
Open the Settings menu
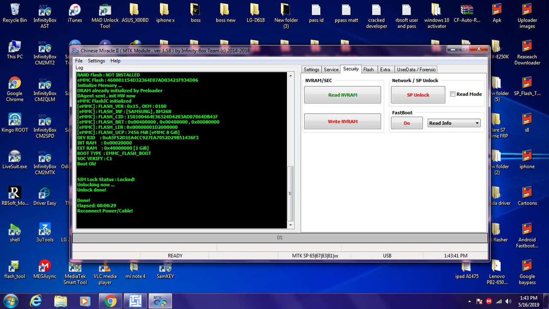[x=97, y=61]
